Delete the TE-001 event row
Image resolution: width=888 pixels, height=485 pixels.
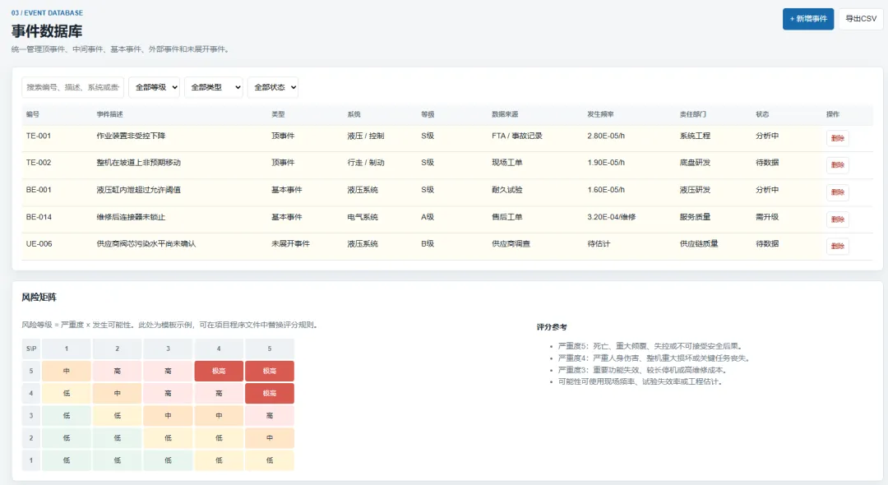pos(838,138)
